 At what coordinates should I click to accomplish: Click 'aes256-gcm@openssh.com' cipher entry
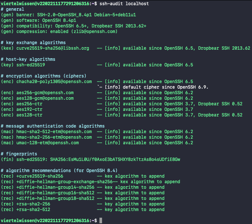pyautogui.click(x=45, y=93)
